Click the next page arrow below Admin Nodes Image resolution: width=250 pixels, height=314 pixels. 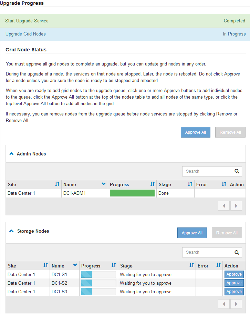[236, 205]
